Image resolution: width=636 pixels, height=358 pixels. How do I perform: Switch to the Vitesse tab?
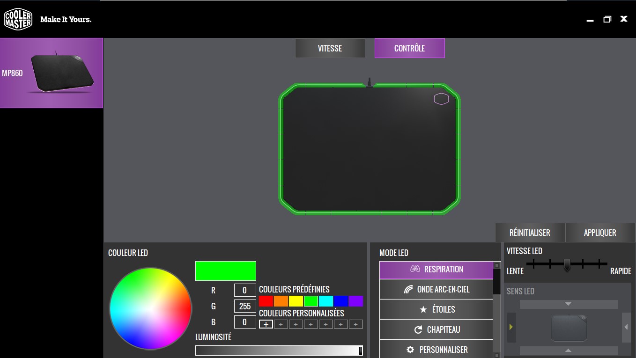330,48
